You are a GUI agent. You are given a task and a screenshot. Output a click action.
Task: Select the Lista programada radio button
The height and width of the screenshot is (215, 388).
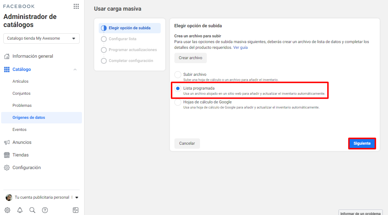pos(178,88)
